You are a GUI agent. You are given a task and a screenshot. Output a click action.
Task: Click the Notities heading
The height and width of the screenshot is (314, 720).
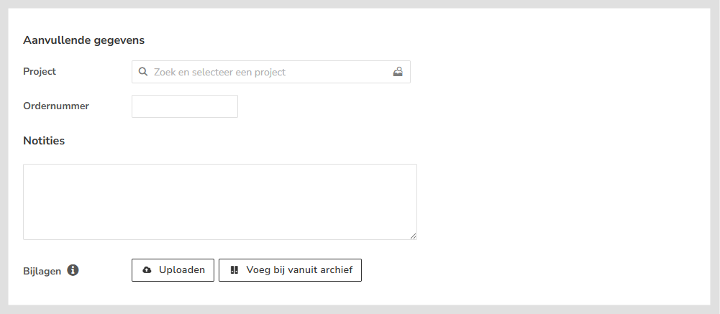(x=44, y=141)
